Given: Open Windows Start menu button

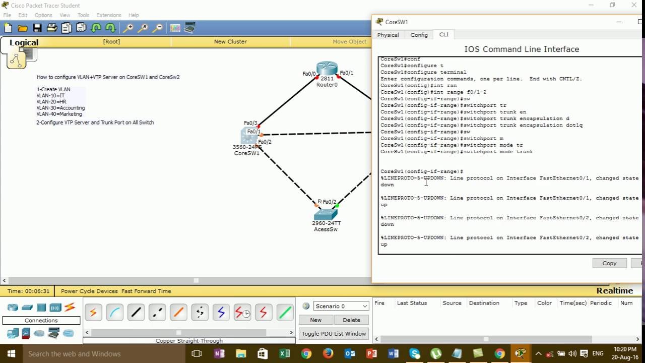Looking at the screenshot, I should click(x=11, y=353).
